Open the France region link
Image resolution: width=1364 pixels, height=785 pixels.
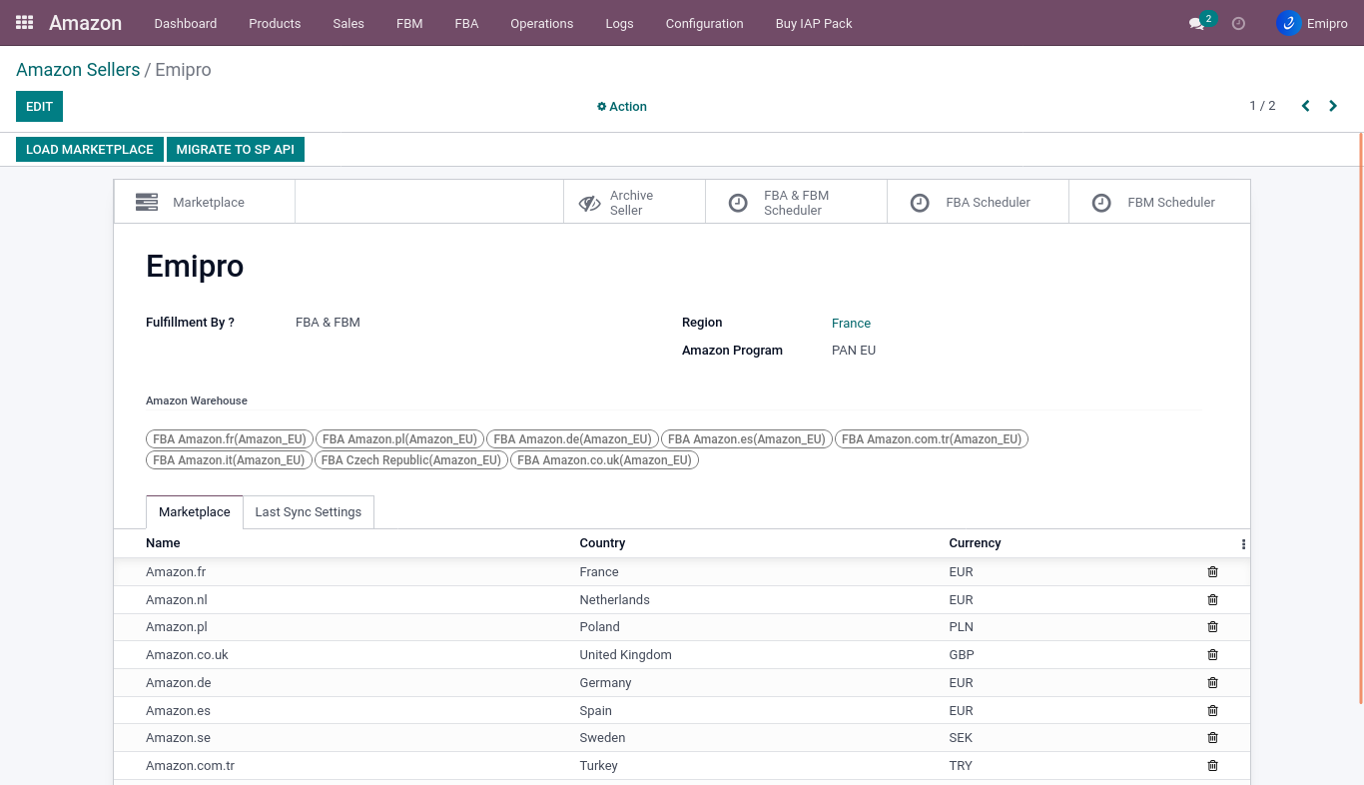(851, 323)
